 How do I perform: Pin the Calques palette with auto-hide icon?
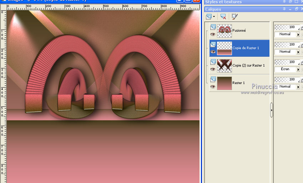(x=284, y=9)
